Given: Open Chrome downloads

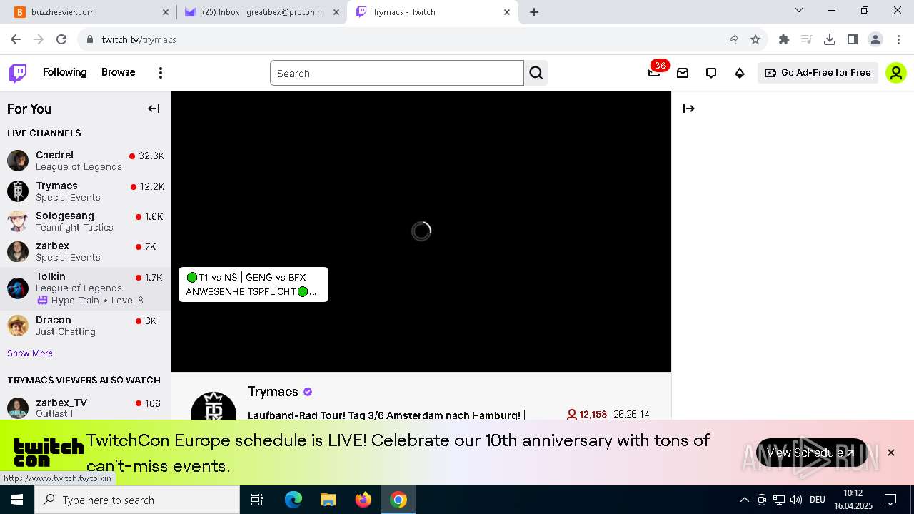Looking at the screenshot, I should pyautogui.click(x=830, y=39).
